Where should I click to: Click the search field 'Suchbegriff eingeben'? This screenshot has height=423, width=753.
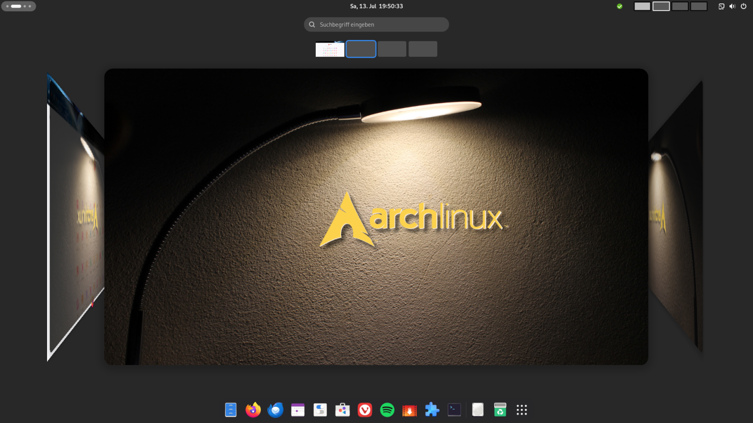pos(376,24)
